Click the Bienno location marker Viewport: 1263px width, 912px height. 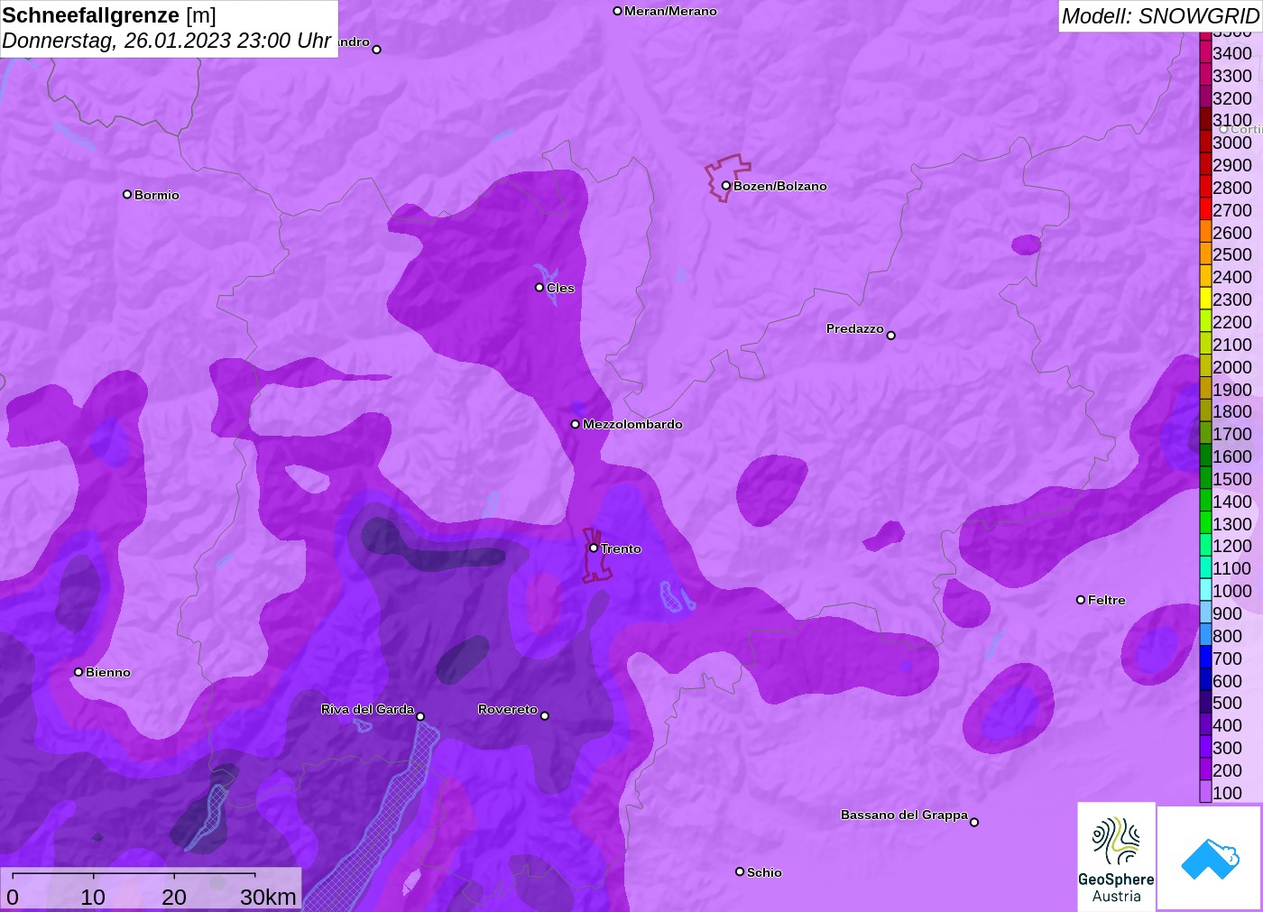tap(78, 672)
